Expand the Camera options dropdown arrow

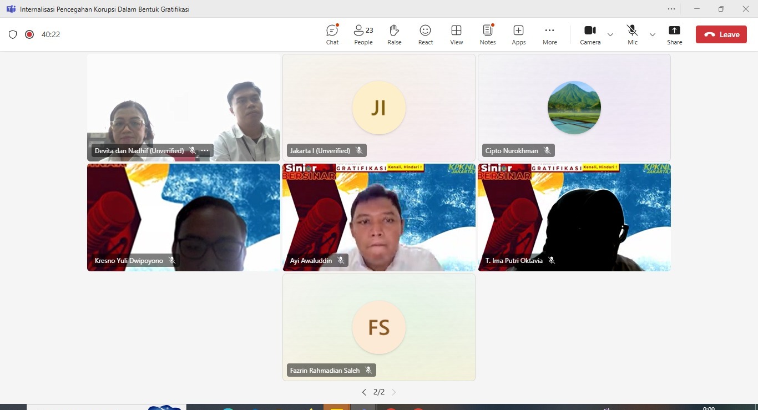[610, 34]
